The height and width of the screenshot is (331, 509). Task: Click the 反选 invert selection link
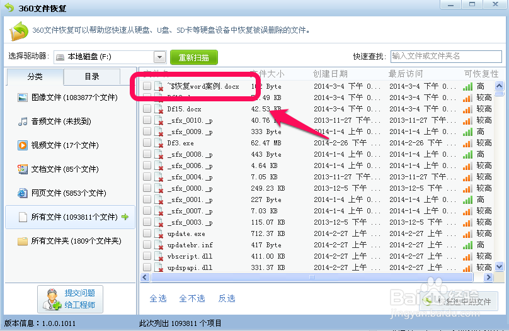(x=227, y=298)
